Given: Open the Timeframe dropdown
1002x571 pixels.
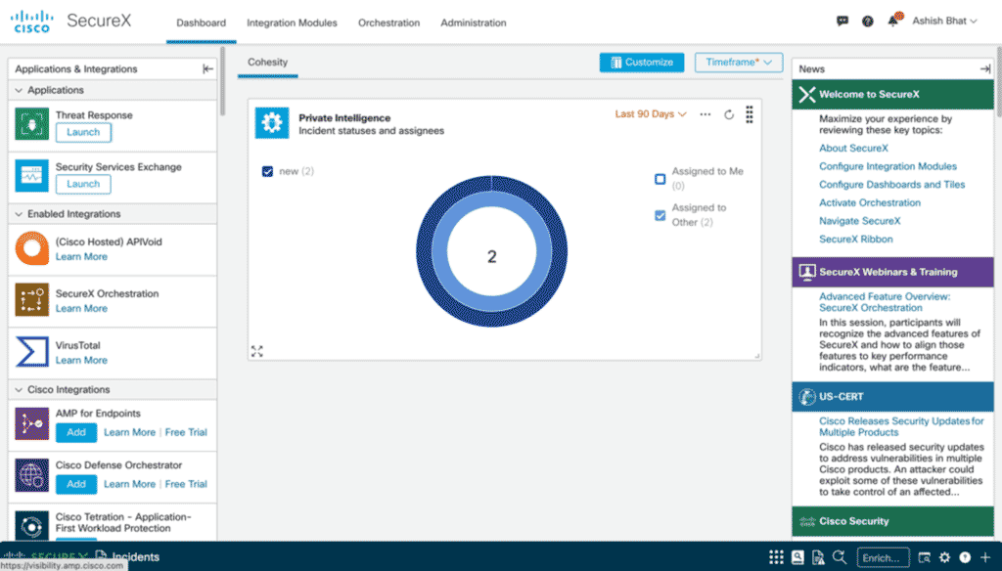Looking at the screenshot, I should (x=739, y=63).
